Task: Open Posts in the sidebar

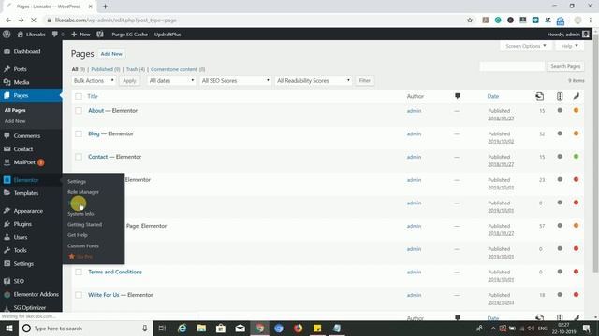Action: point(20,69)
